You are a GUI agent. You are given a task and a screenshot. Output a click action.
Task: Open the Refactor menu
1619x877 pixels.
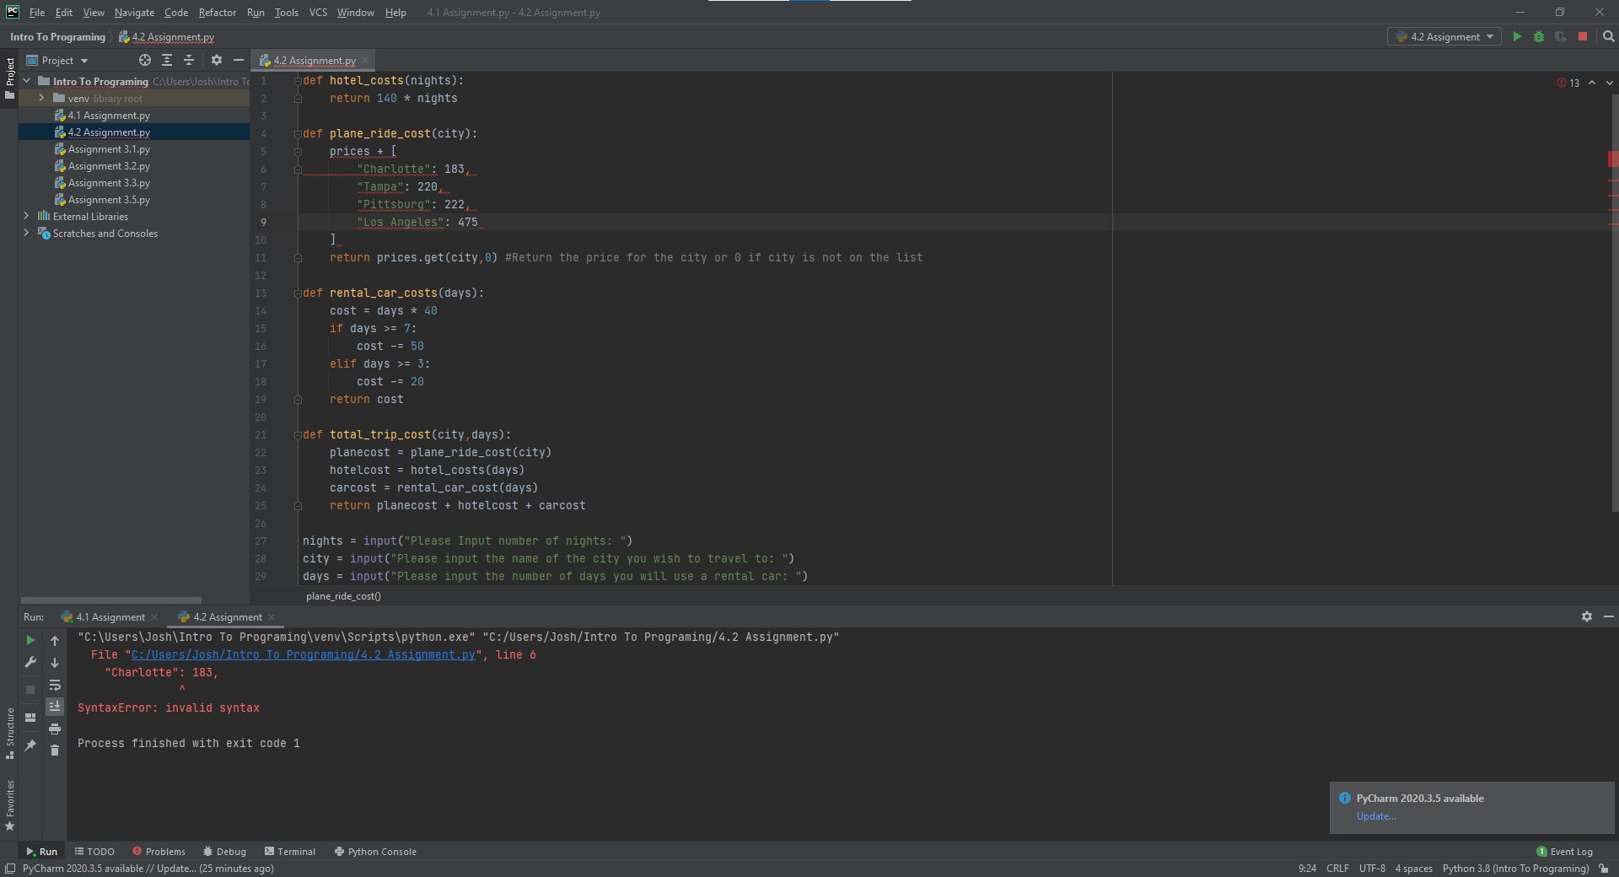pyautogui.click(x=217, y=13)
